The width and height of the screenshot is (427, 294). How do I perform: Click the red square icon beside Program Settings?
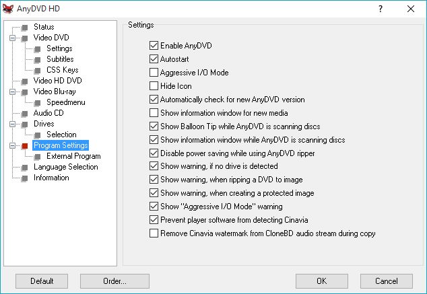(25, 145)
